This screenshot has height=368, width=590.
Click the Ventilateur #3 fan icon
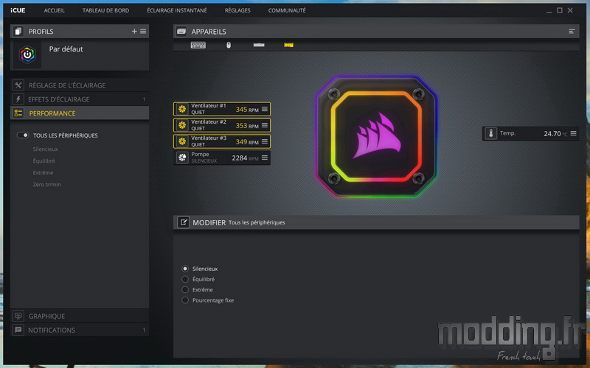tap(182, 141)
